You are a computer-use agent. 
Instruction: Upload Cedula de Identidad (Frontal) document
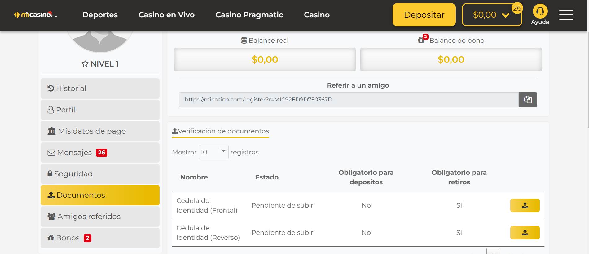coord(525,205)
